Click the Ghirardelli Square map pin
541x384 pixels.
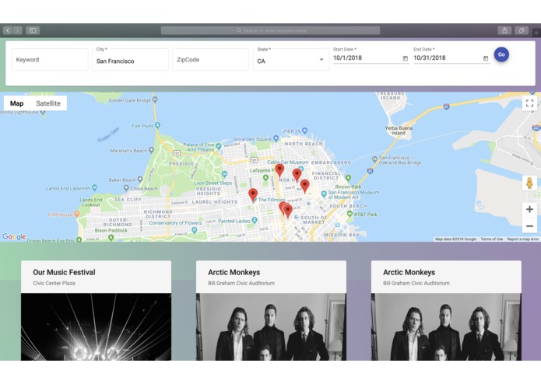click(x=276, y=138)
